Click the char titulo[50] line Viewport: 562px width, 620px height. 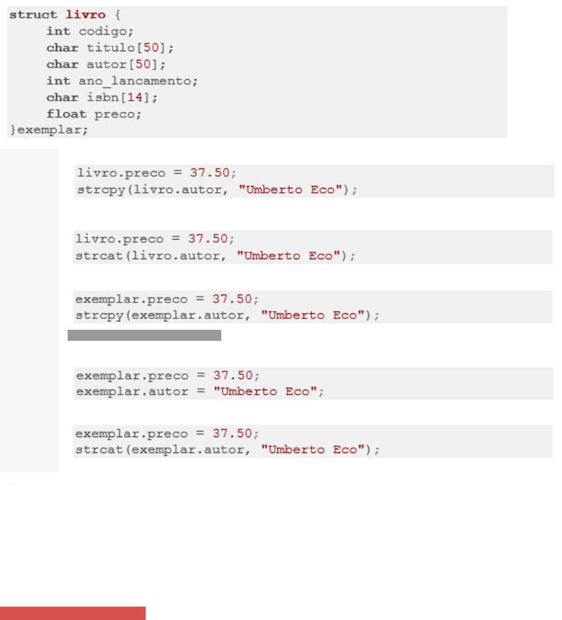click(110, 48)
